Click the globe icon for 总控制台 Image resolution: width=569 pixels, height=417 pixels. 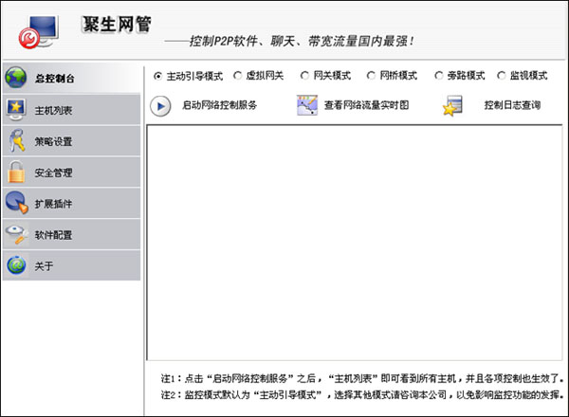coord(15,77)
